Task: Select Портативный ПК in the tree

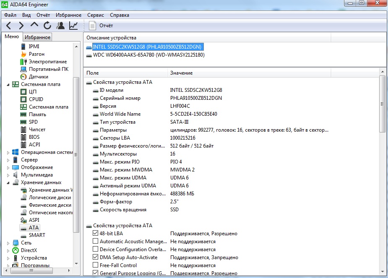Action: tap(49, 69)
